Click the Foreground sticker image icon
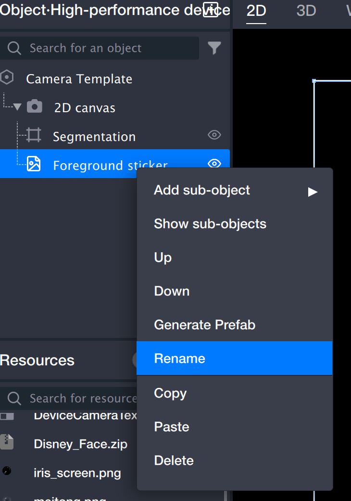The height and width of the screenshot is (501, 351). (x=34, y=164)
